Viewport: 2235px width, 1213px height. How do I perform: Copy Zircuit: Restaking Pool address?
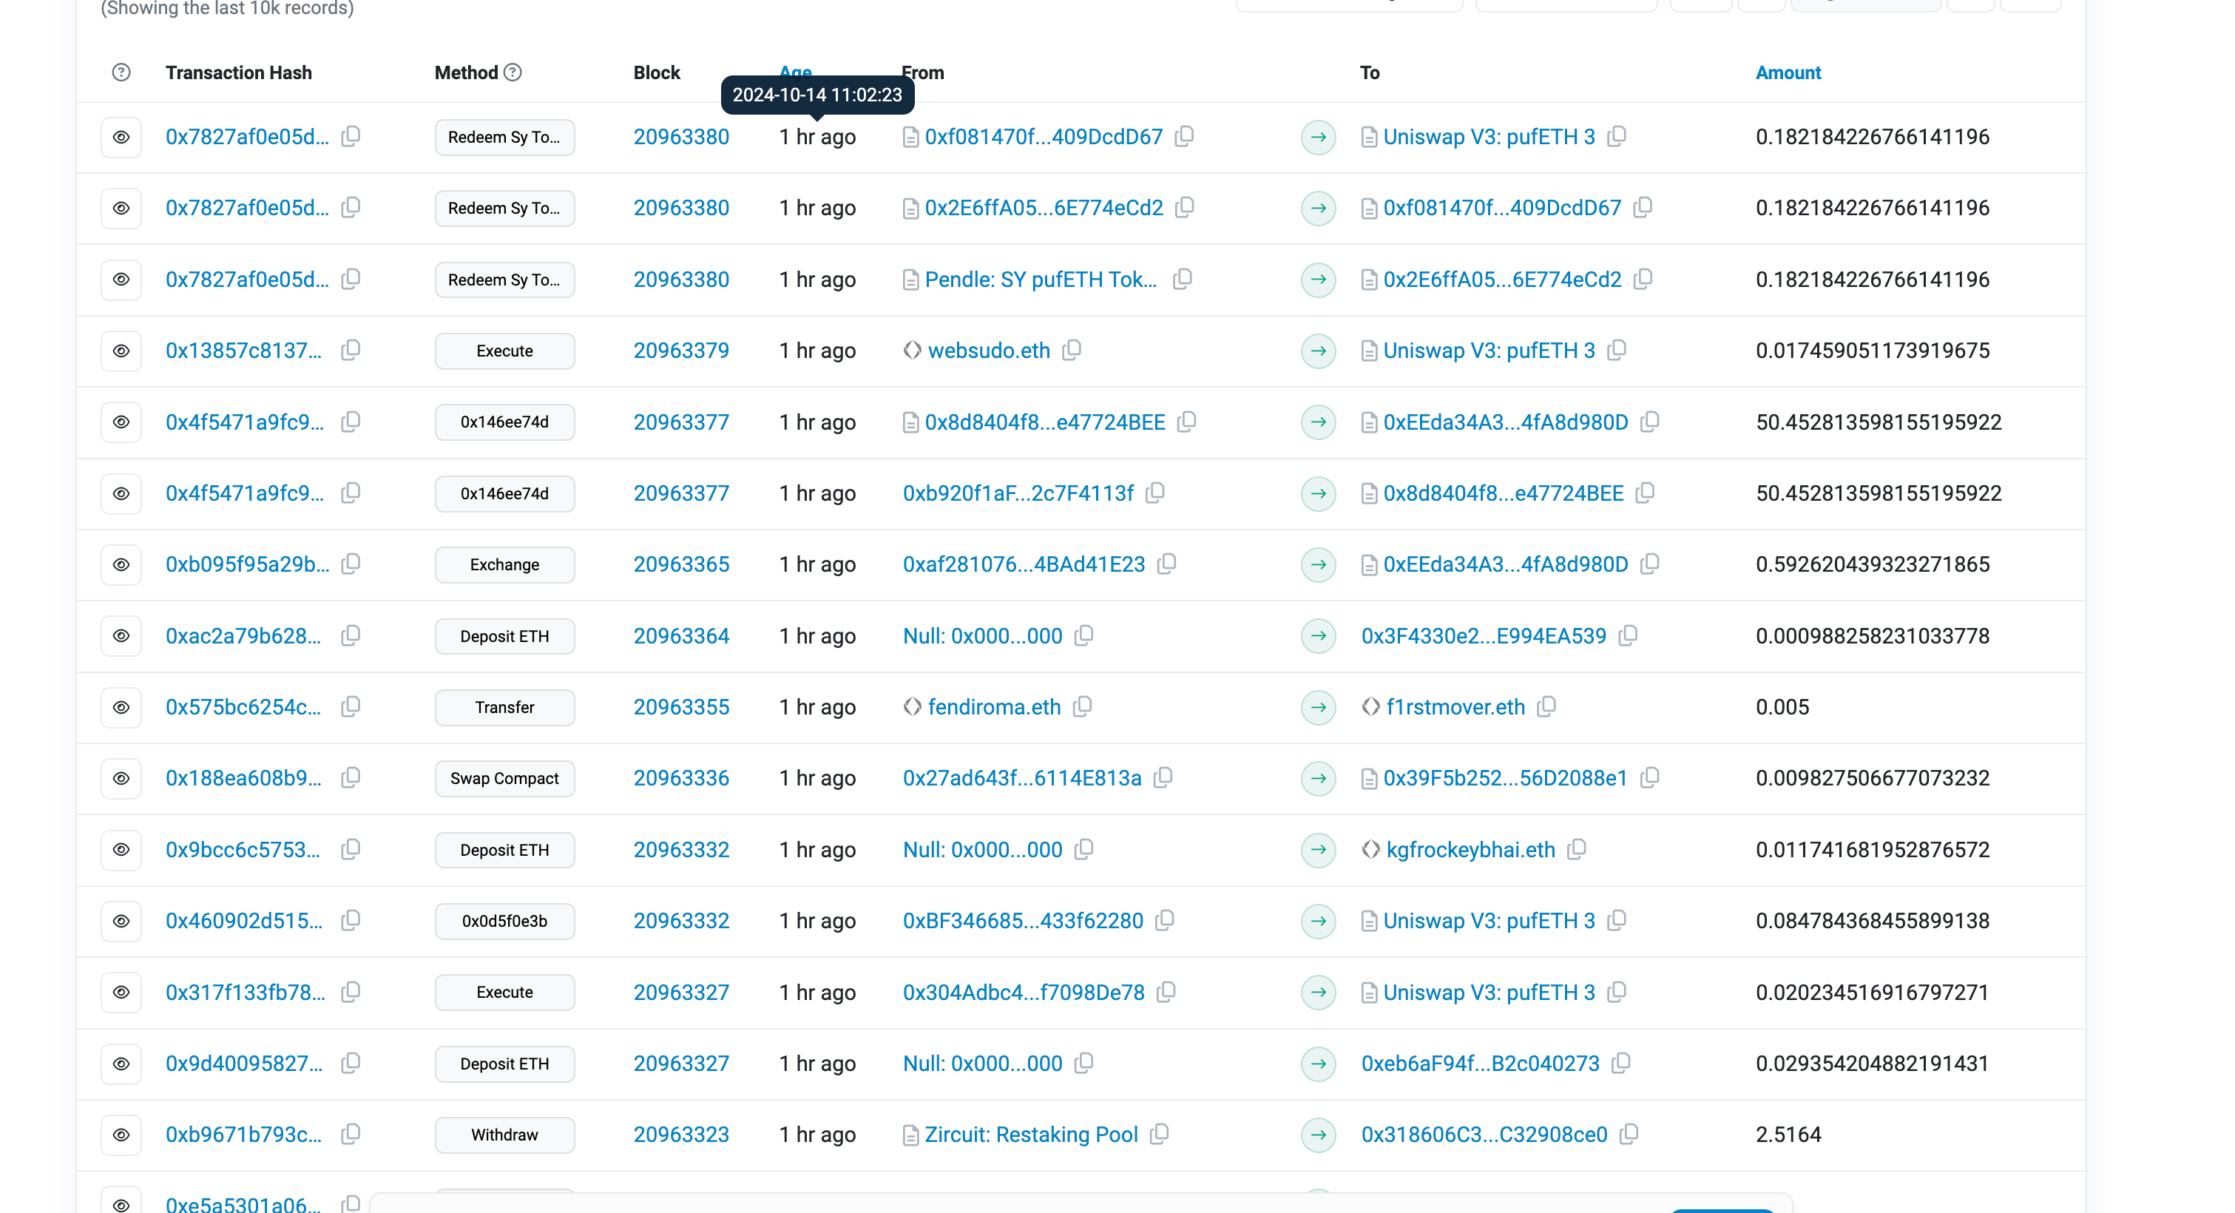[x=1159, y=1134]
